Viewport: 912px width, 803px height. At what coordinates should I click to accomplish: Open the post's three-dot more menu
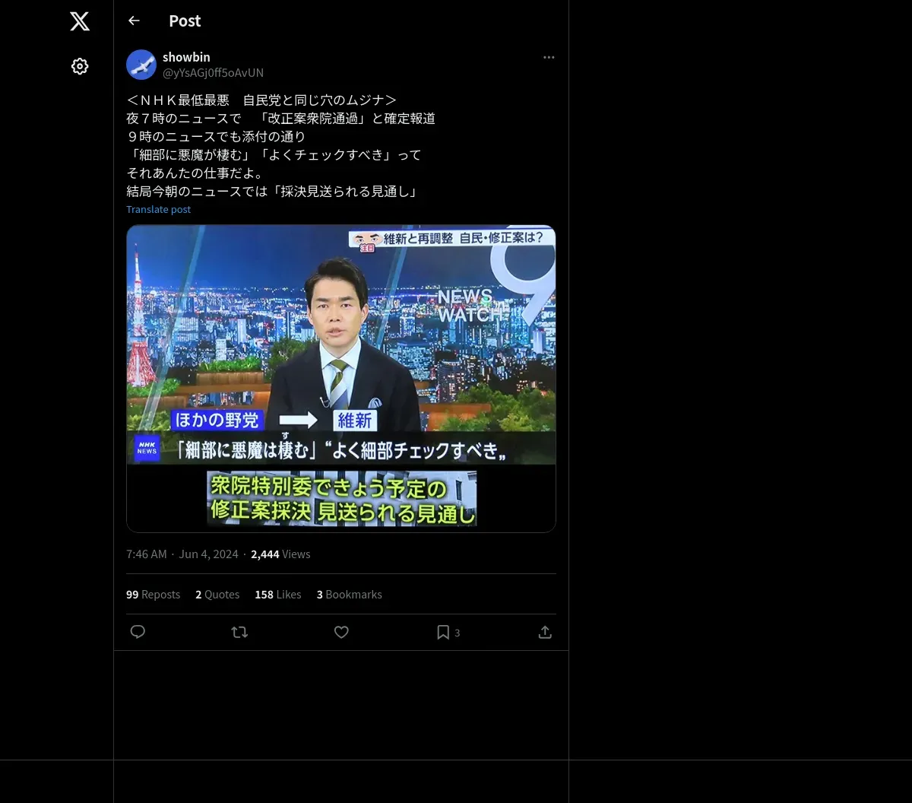tap(549, 57)
